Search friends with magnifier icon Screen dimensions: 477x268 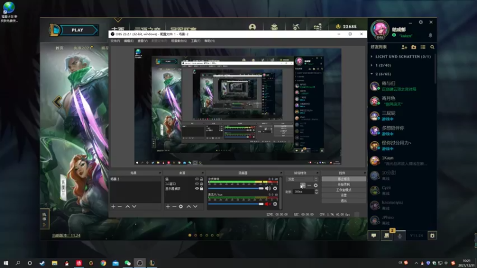click(432, 47)
